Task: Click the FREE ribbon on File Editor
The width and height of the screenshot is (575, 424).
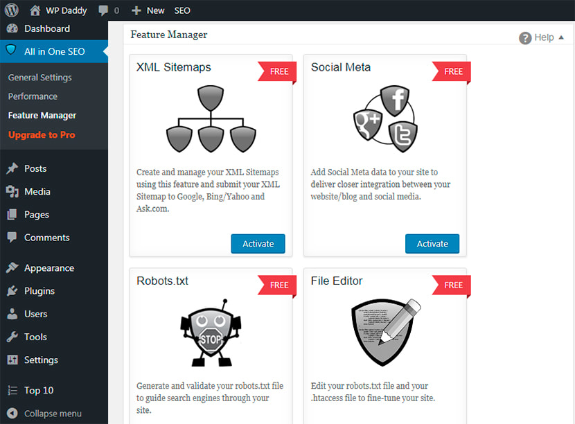Action: tap(451, 285)
